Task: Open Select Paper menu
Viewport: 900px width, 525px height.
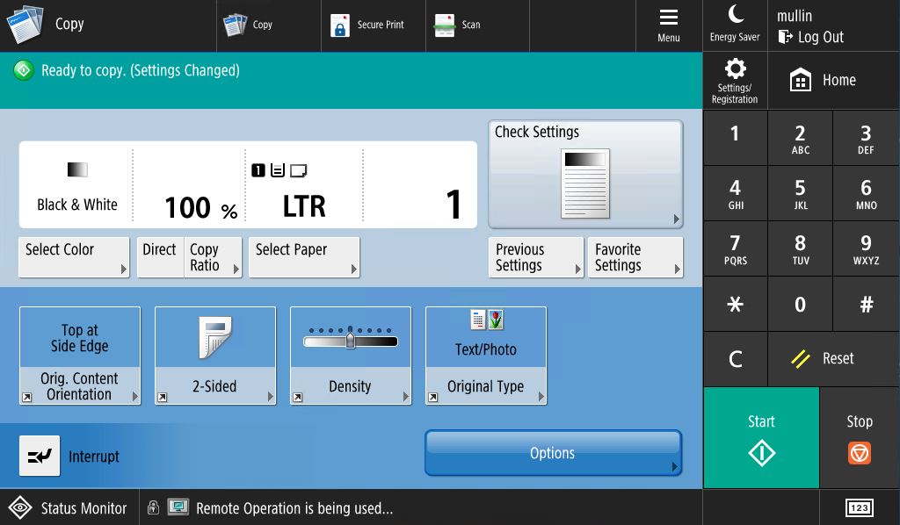Action: pyautogui.click(x=304, y=257)
